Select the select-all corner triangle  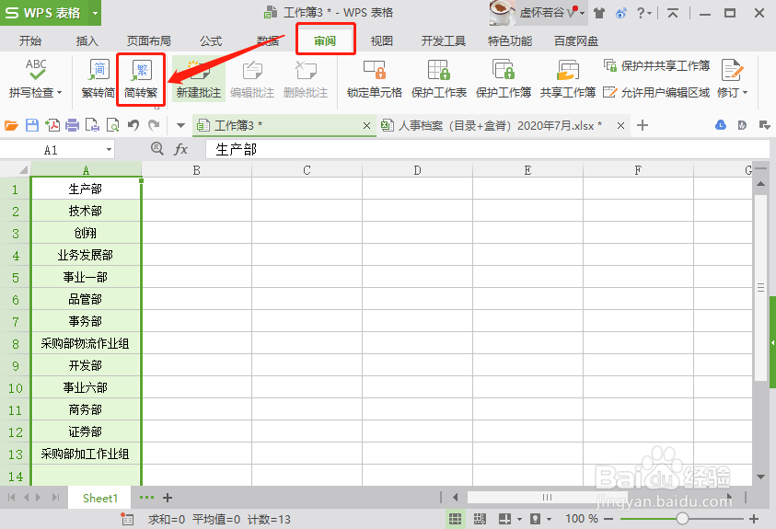click(23, 170)
